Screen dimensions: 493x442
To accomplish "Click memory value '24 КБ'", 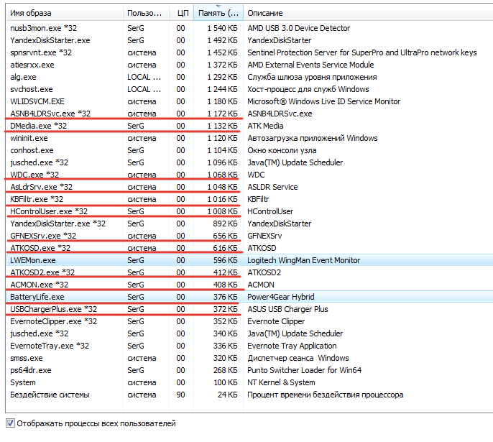I will pyautogui.click(x=227, y=395).
